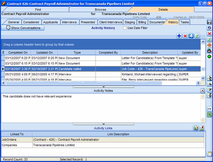
Task: Click the globe icon in the right sidebar
Action: pyautogui.click(x=209, y=51)
